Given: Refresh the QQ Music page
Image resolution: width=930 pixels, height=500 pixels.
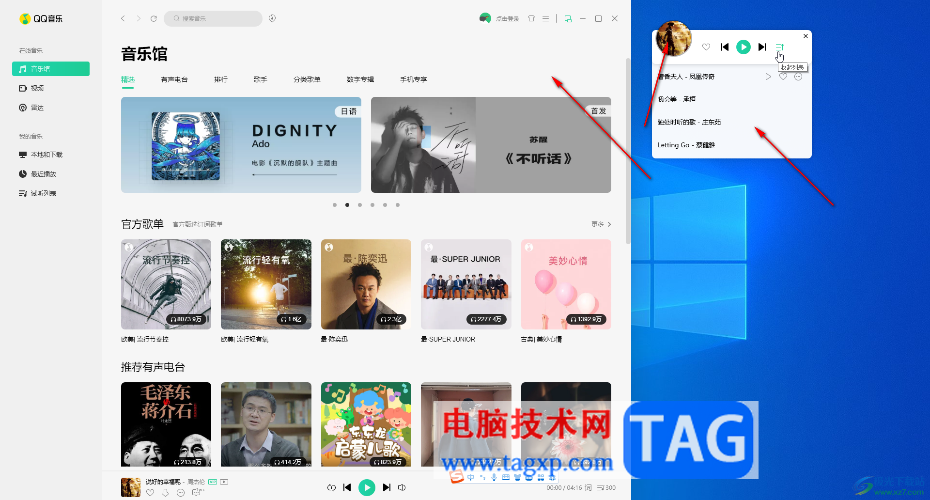Looking at the screenshot, I should click(x=154, y=18).
